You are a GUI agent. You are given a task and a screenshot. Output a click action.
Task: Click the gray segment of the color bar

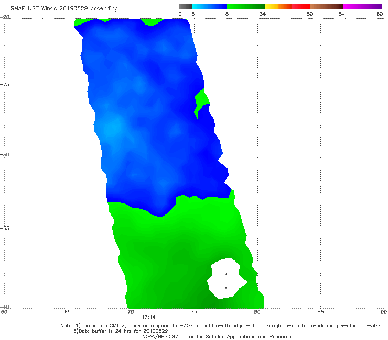tap(186, 6)
